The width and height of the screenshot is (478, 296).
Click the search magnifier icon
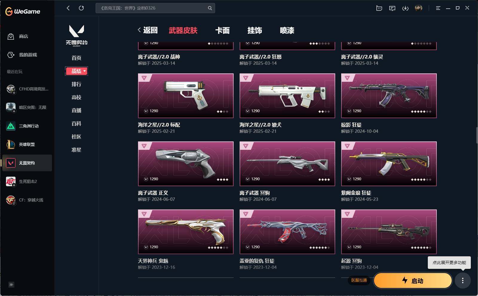tap(210, 8)
